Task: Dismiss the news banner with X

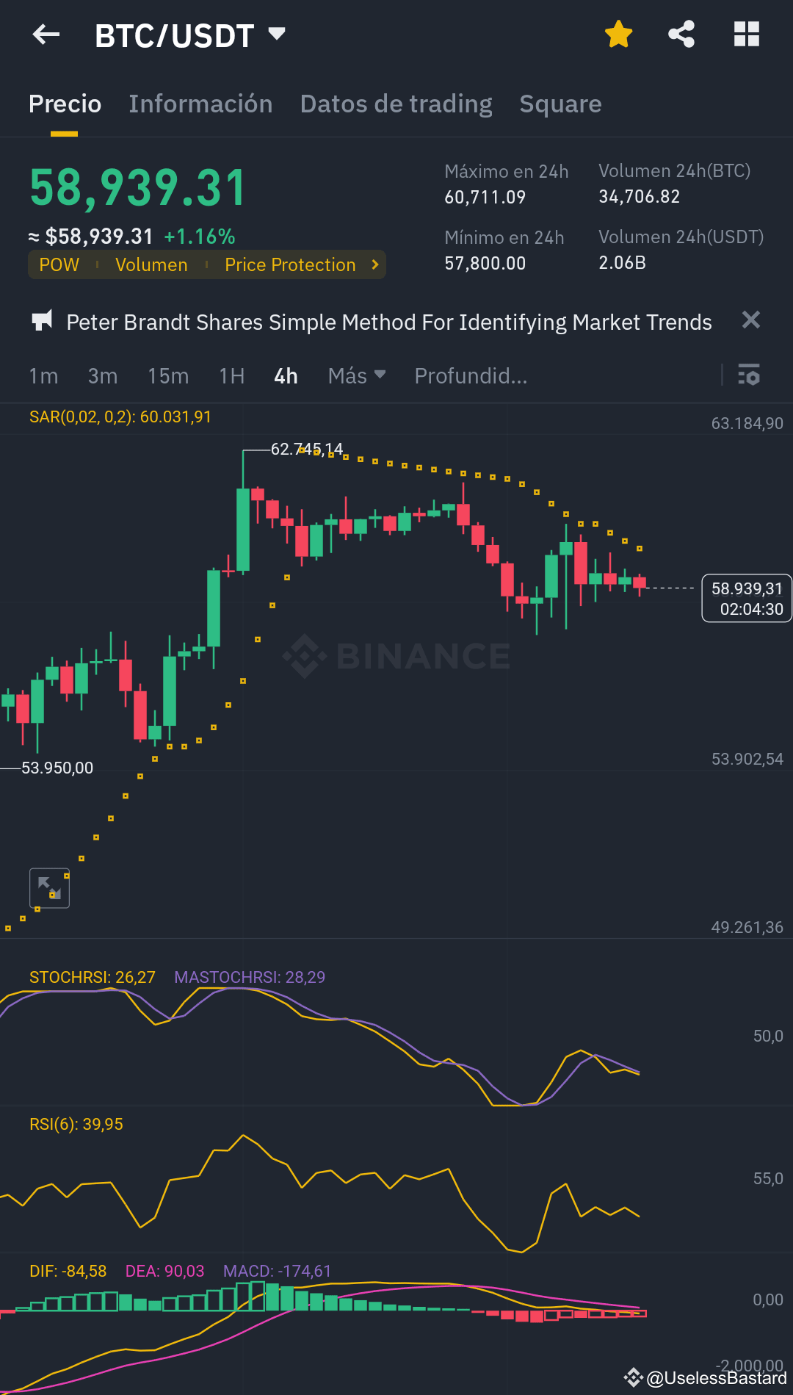Action: [750, 320]
